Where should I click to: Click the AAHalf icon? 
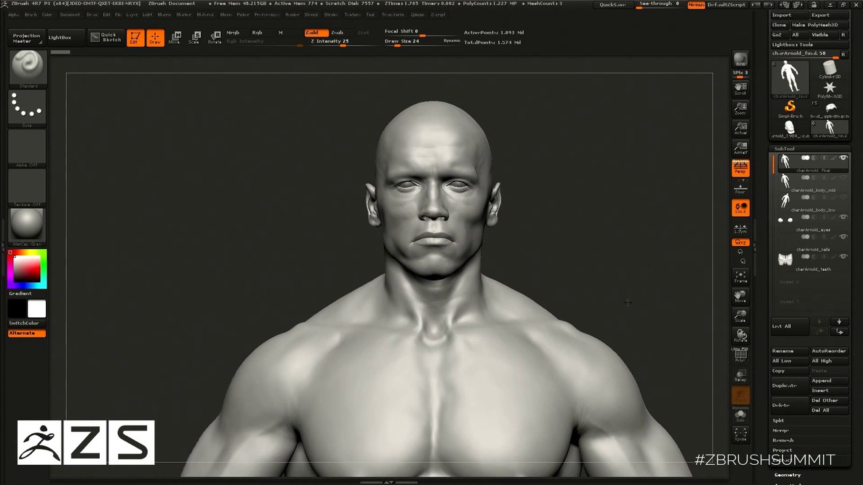click(x=740, y=148)
